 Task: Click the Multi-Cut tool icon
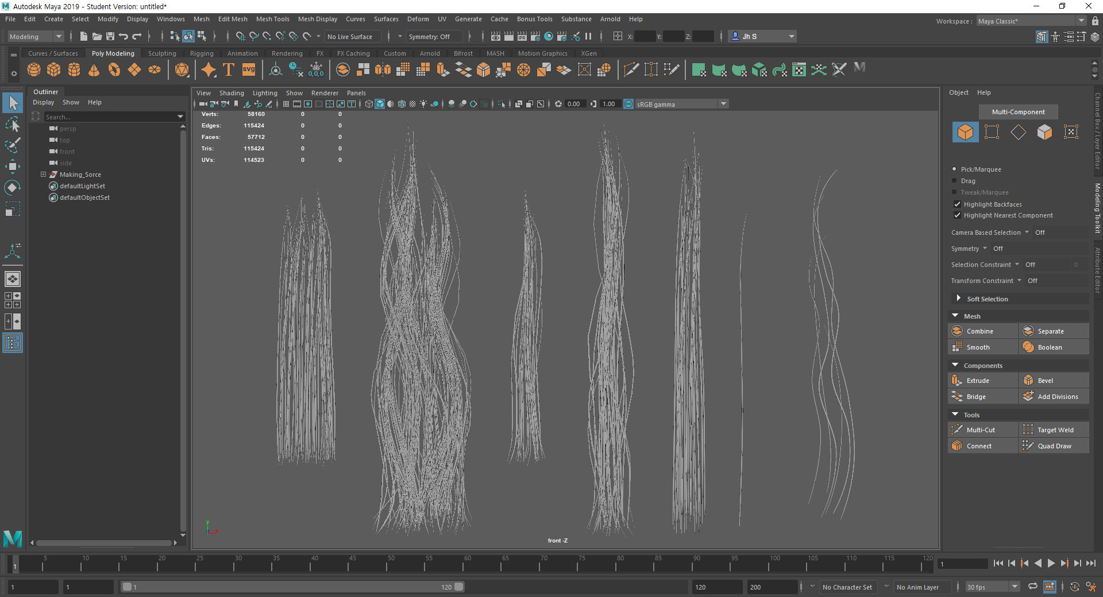(x=957, y=430)
